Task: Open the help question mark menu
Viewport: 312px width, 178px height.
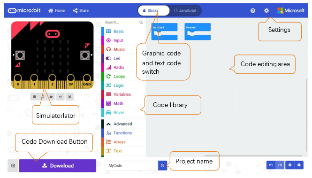Action: click(253, 10)
